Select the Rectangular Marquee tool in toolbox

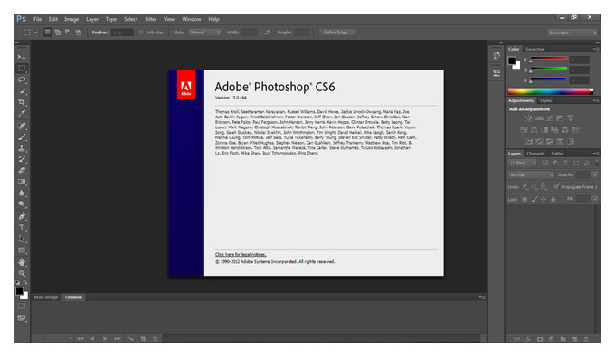pos(22,69)
